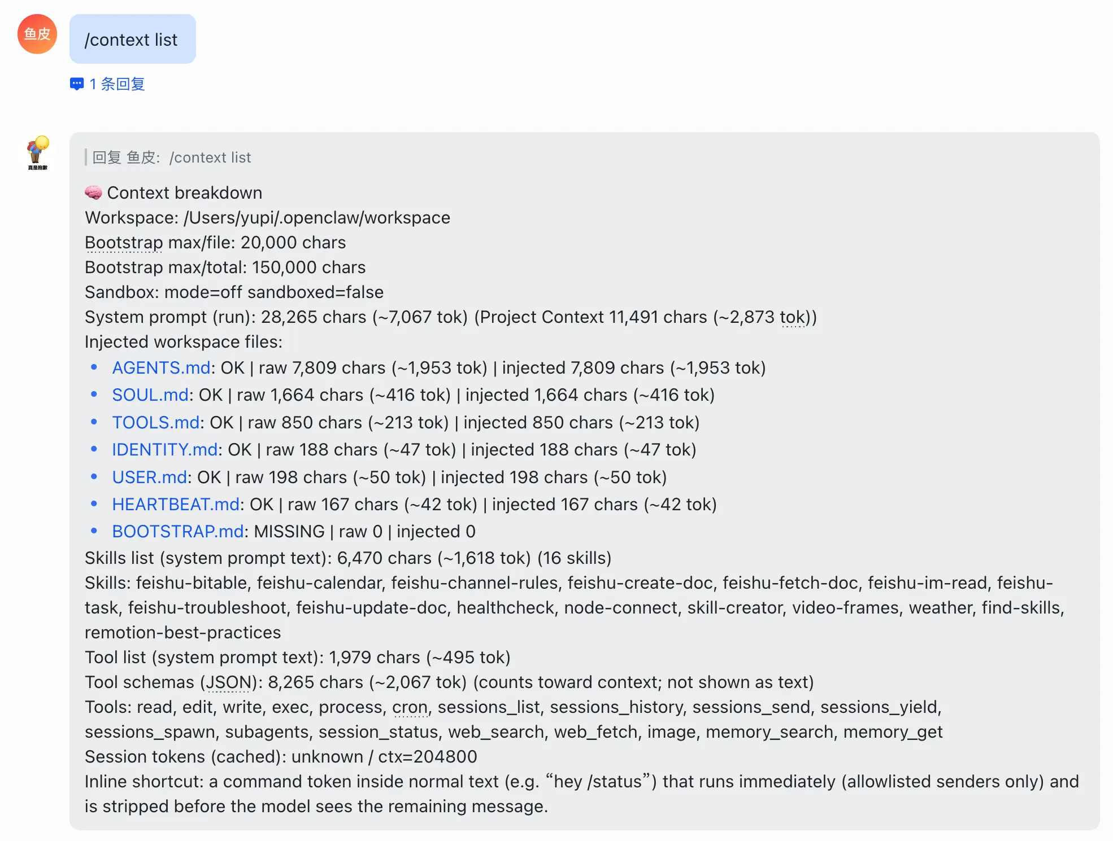Open the HEARTBEAT.md file link
This screenshot has width=1113, height=841.
pyautogui.click(x=176, y=505)
